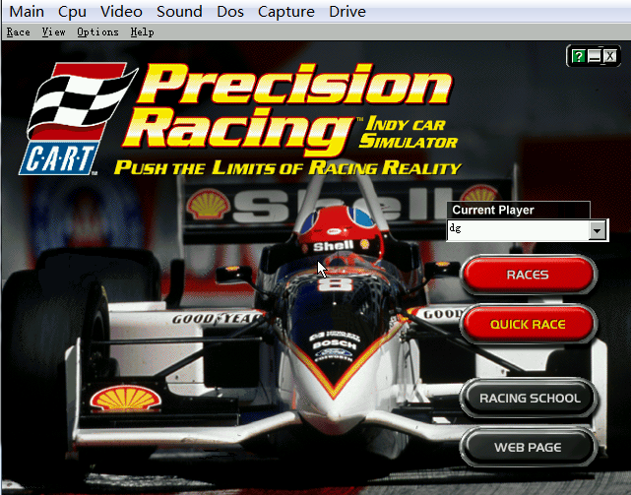Open the Drive menu
Image resolution: width=631 pixels, height=495 pixels.
pyautogui.click(x=347, y=12)
